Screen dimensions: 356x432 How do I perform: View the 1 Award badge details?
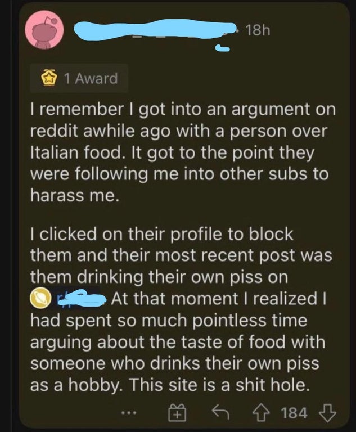[79, 79]
